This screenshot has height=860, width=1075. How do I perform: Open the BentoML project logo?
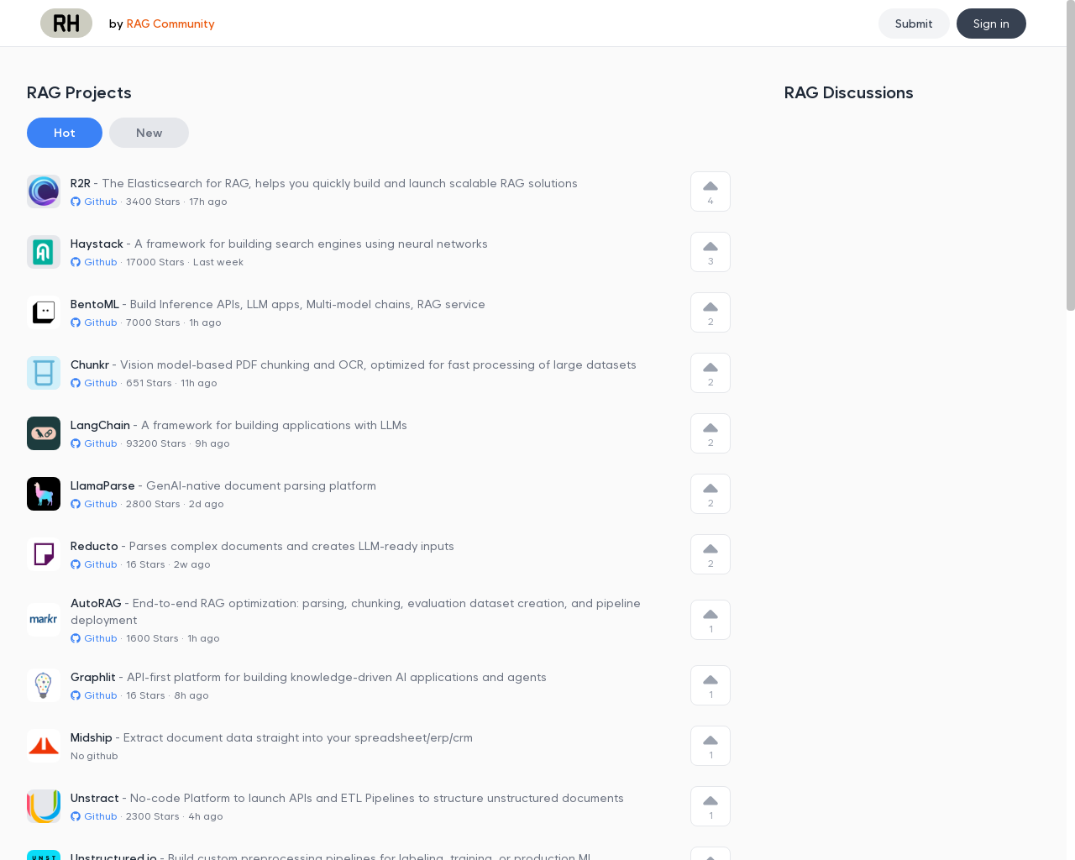pyautogui.click(x=44, y=312)
